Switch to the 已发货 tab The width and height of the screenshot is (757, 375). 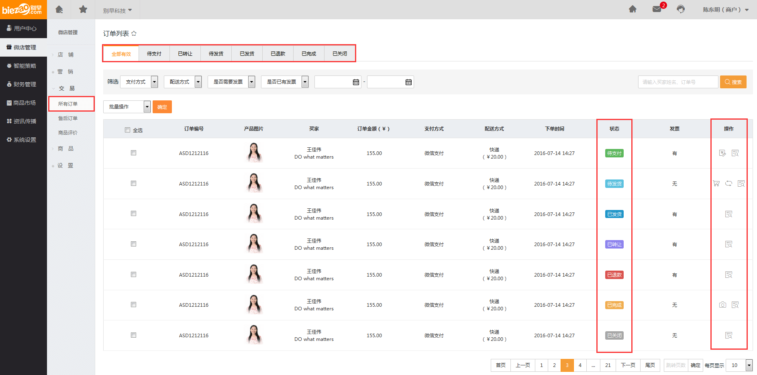coord(247,53)
